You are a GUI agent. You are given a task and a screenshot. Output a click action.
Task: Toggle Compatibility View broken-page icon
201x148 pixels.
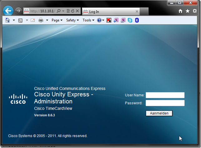(x=68, y=11)
